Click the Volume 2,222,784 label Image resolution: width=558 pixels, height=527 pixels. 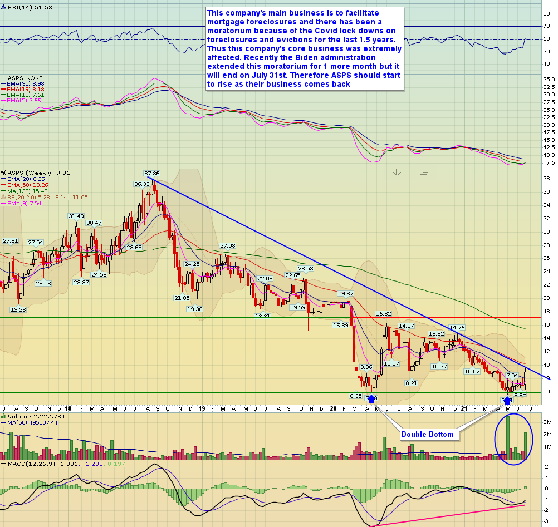[36, 416]
